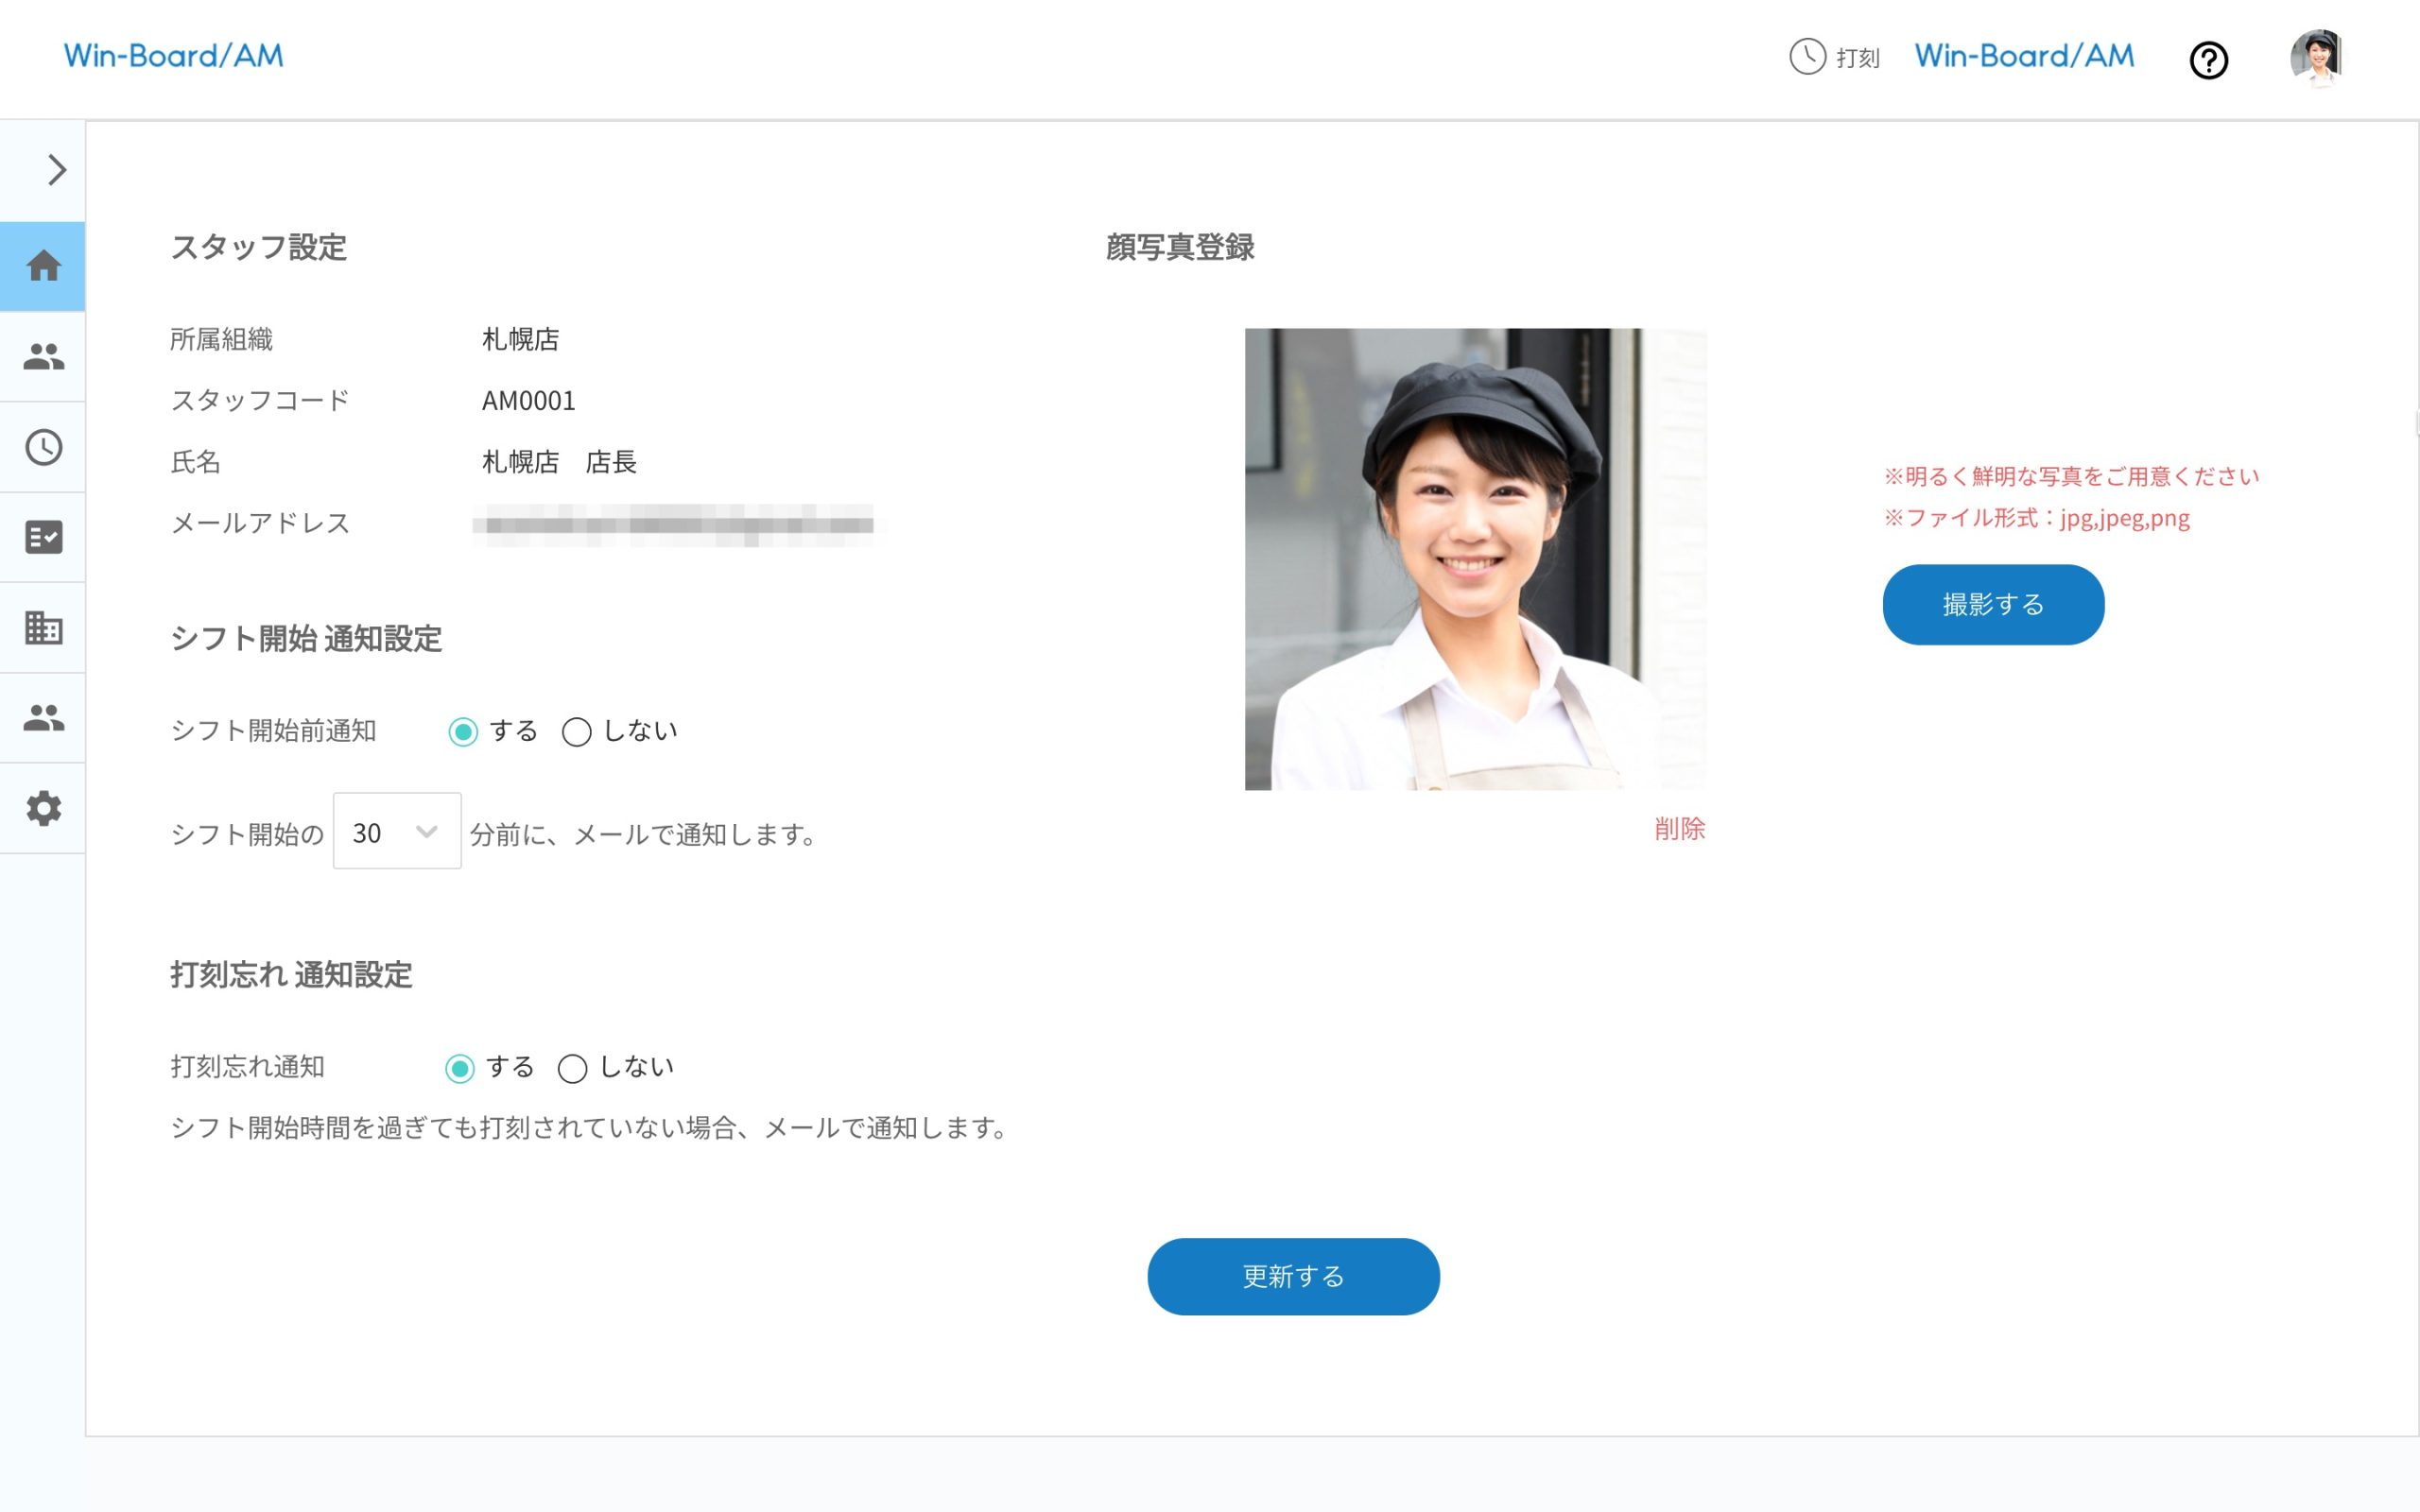
Task: Choose しない for 打刻忘れ通知
Action: point(572,1068)
